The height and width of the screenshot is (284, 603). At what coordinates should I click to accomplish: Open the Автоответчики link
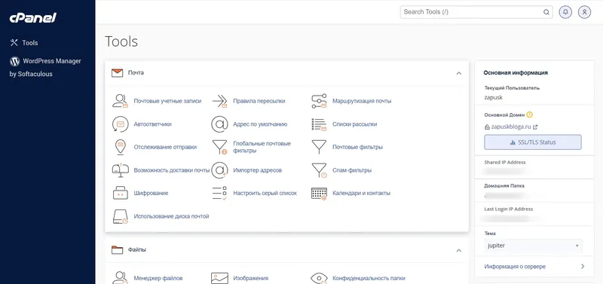(153, 124)
